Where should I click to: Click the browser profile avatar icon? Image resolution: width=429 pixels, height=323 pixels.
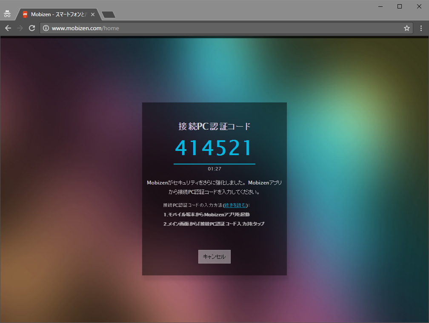(x=7, y=13)
